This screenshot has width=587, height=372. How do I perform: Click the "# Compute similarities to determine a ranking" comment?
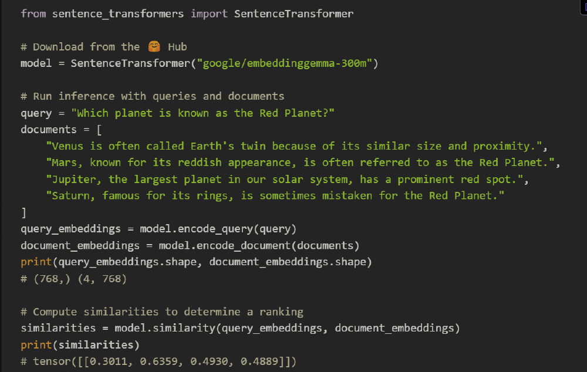(161, 312)
